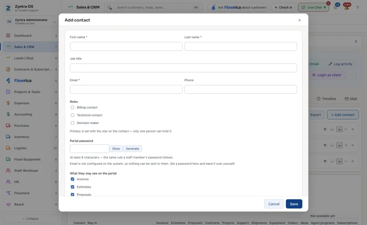Image resolution: width=367 pixels, height=225 pixels.
Task: Expand the Zyntra Administrator account dropdown
Action: 31,21
